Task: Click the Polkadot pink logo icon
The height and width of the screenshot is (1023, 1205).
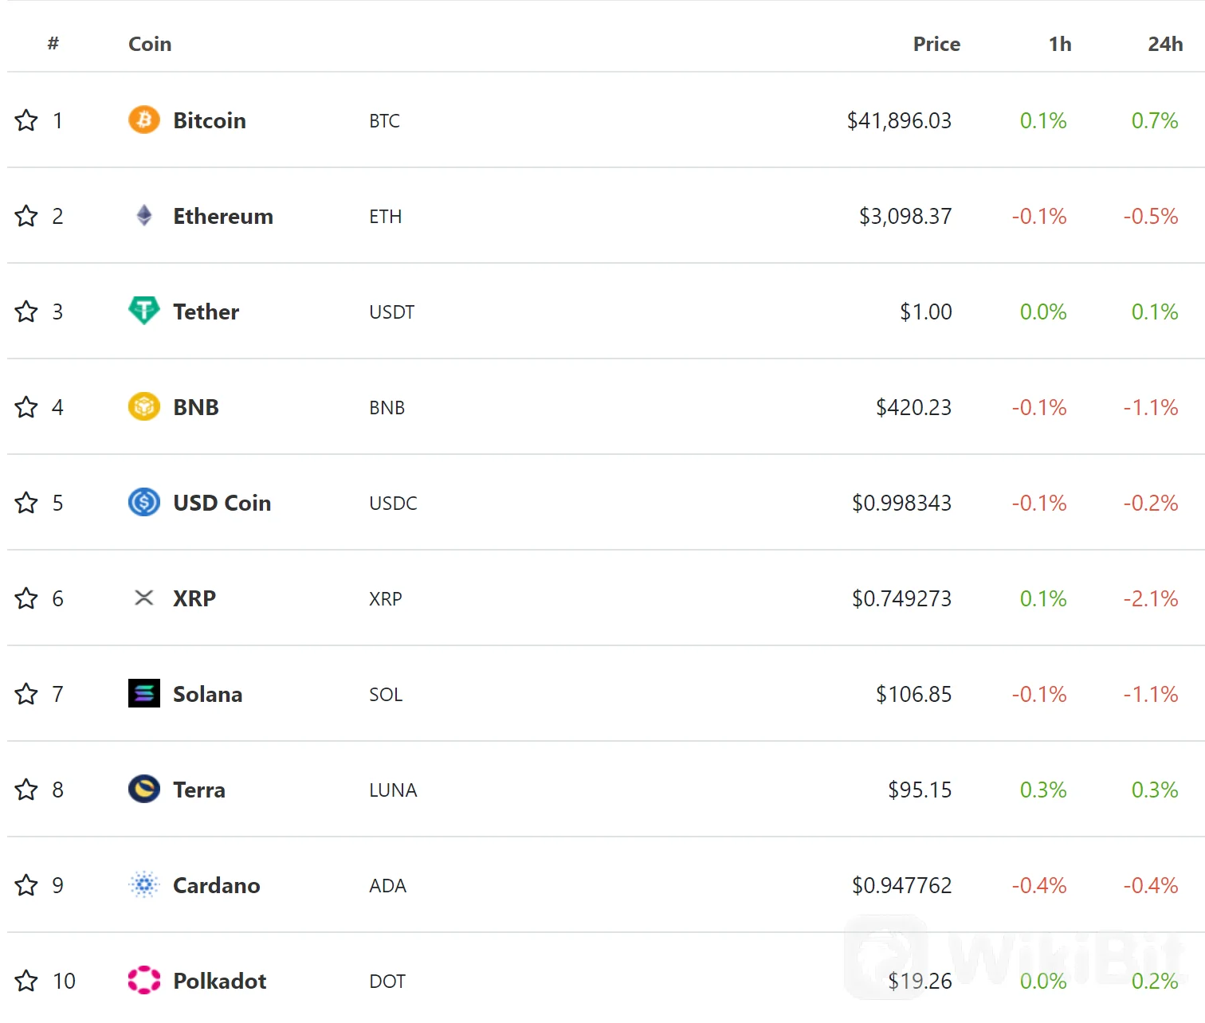Action: tap(144, 980)
